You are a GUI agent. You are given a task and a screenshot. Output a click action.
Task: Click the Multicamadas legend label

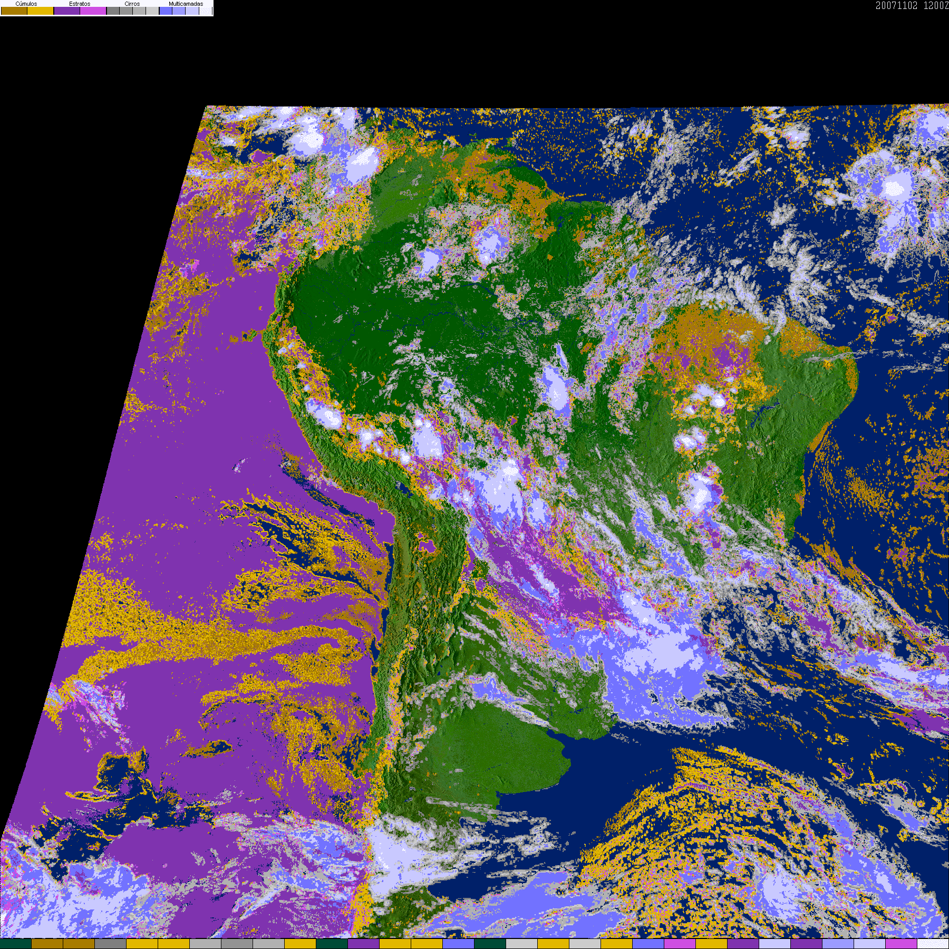[x=186, y=4]
